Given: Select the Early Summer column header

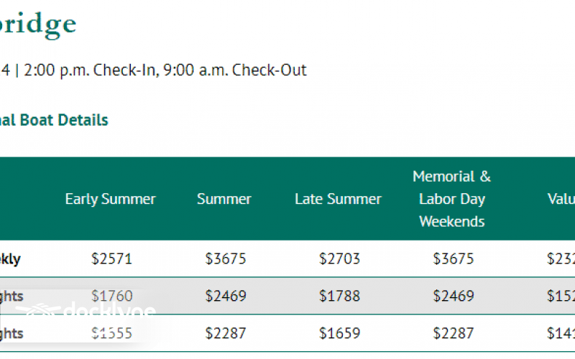Looking at the screenshot, I should [110, 199].
